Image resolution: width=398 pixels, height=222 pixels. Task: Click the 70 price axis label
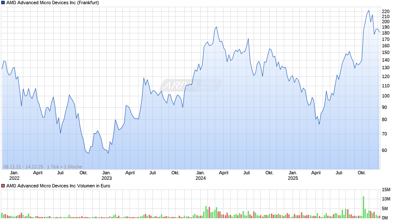[384, 134]
